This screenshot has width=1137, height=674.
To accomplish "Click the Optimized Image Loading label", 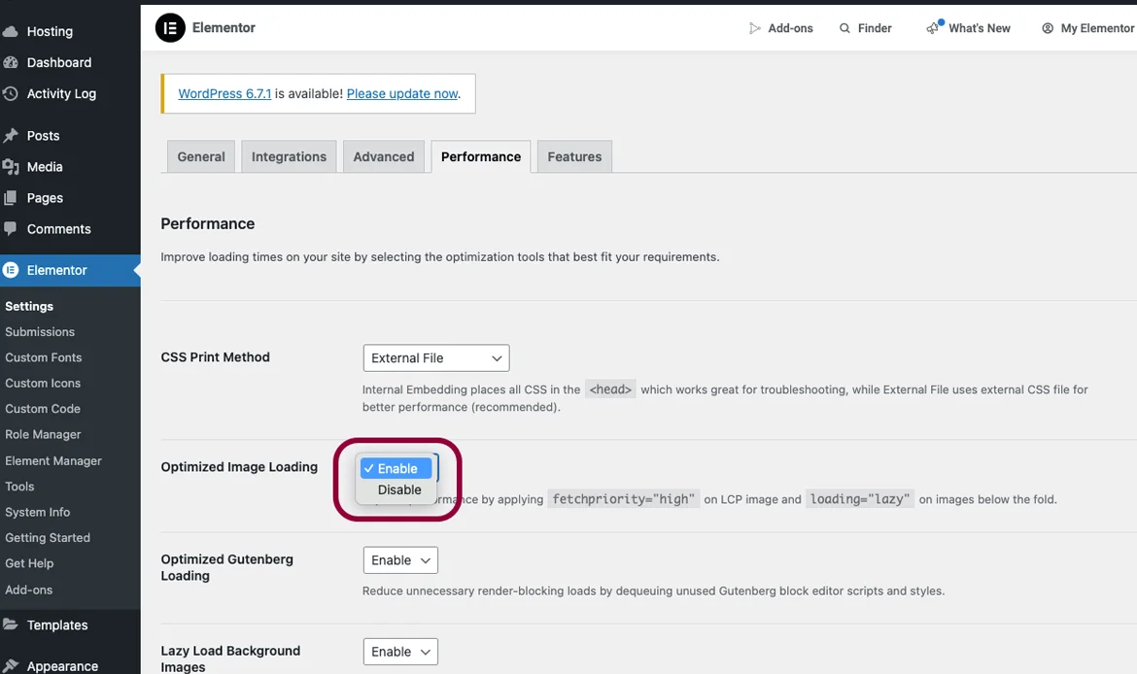I will (239, 467).
